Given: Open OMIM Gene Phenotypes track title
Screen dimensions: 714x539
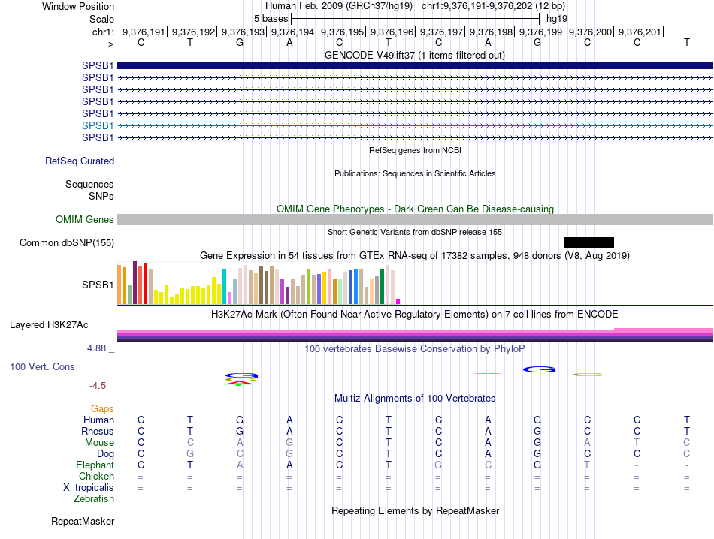Looking at the screenshot, I should coord(415,209).
